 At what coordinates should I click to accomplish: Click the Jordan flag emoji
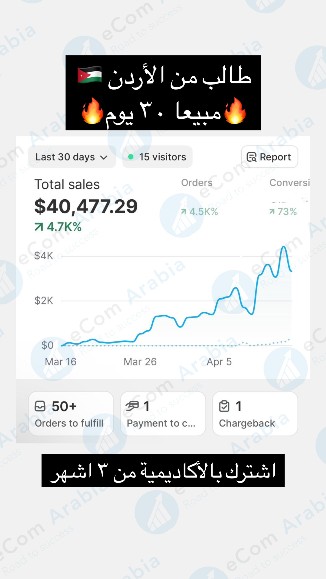(x=90, y=75)
